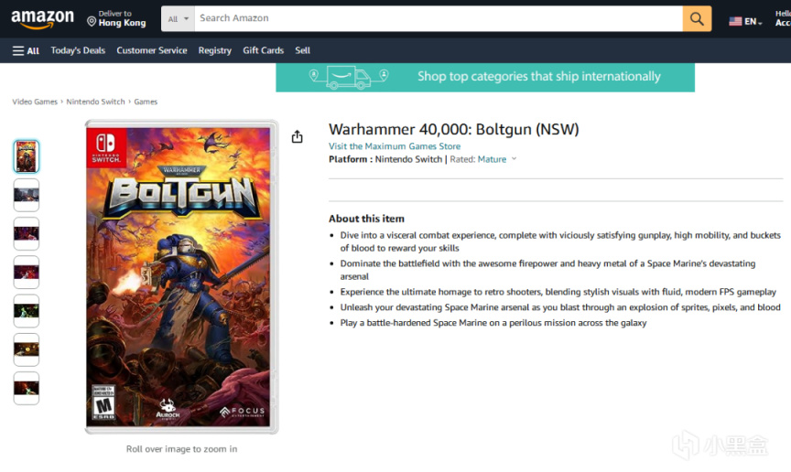The width and height of the screenshot is (791, 472).
Task: Select the fifth screenshot thumbnail
Action: [x=27, y=311]
